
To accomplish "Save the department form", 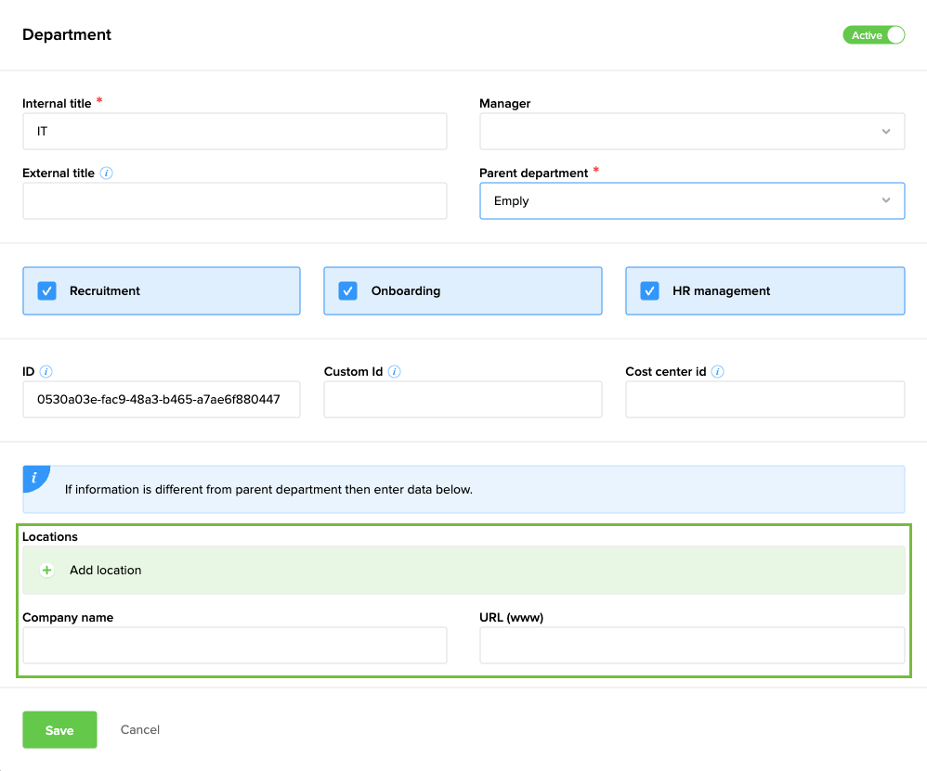I will pos(59,730).
